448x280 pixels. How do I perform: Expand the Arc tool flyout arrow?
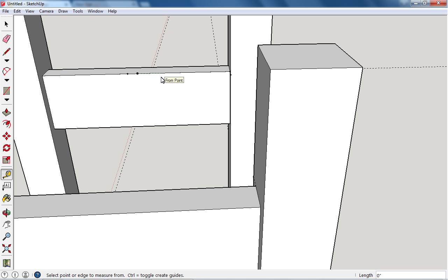point(6,80)
